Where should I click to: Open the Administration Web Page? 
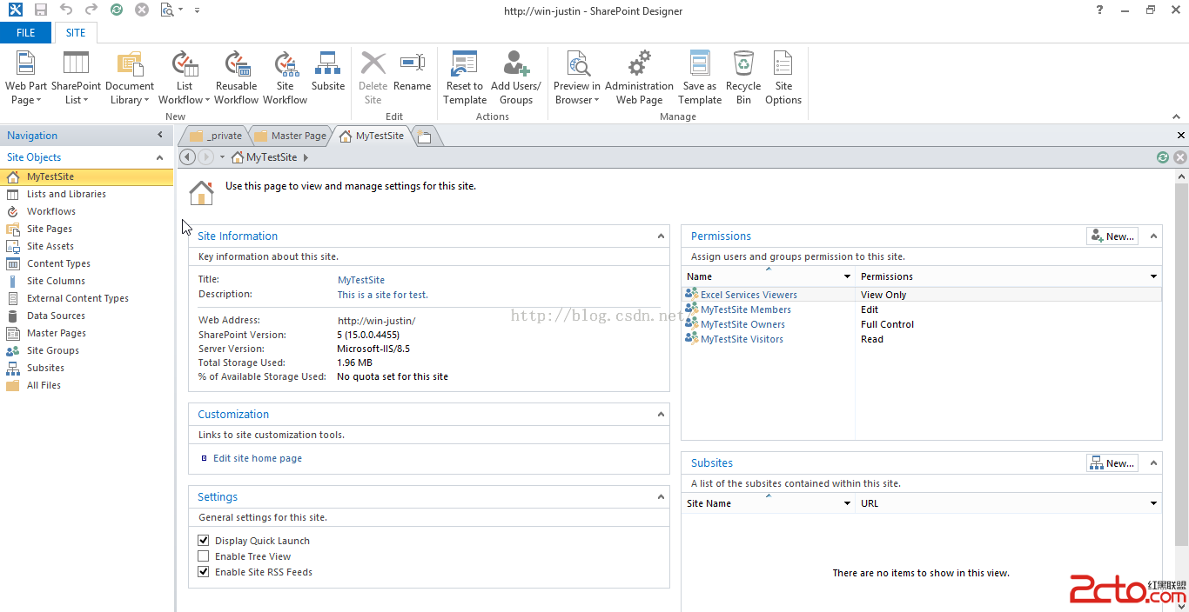coord(639,78)
